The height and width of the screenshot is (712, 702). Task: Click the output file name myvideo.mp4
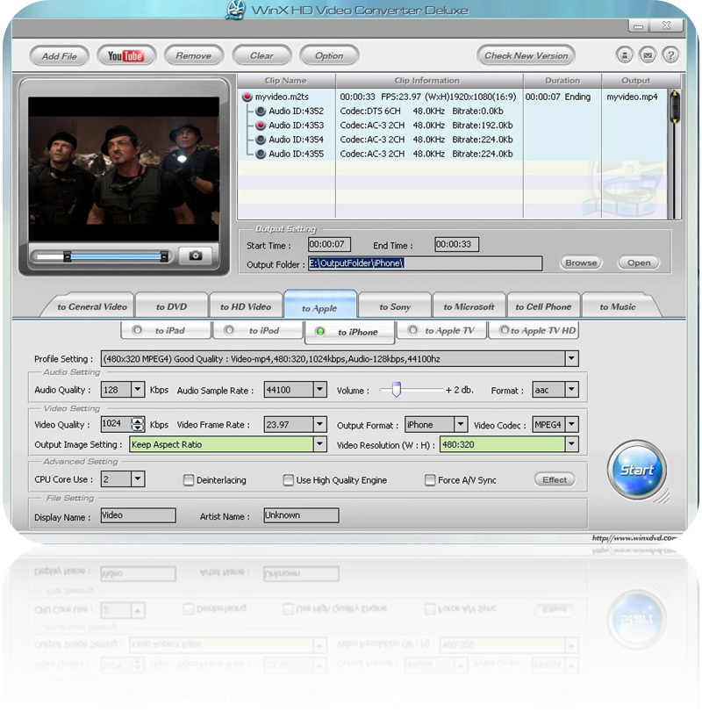click(x=632, y=97)
